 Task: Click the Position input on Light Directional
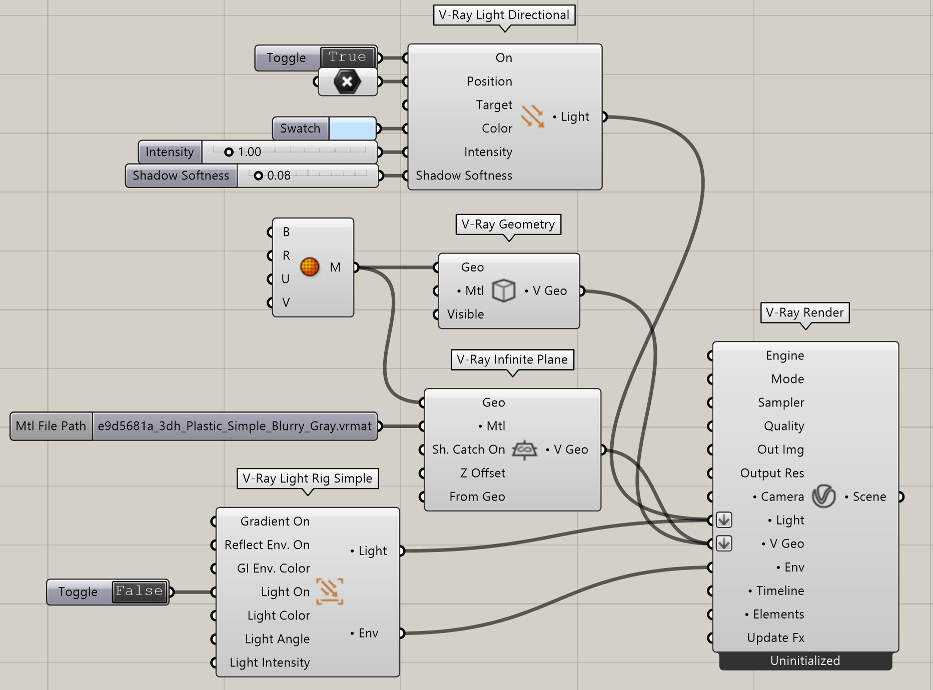coord(489,81)
